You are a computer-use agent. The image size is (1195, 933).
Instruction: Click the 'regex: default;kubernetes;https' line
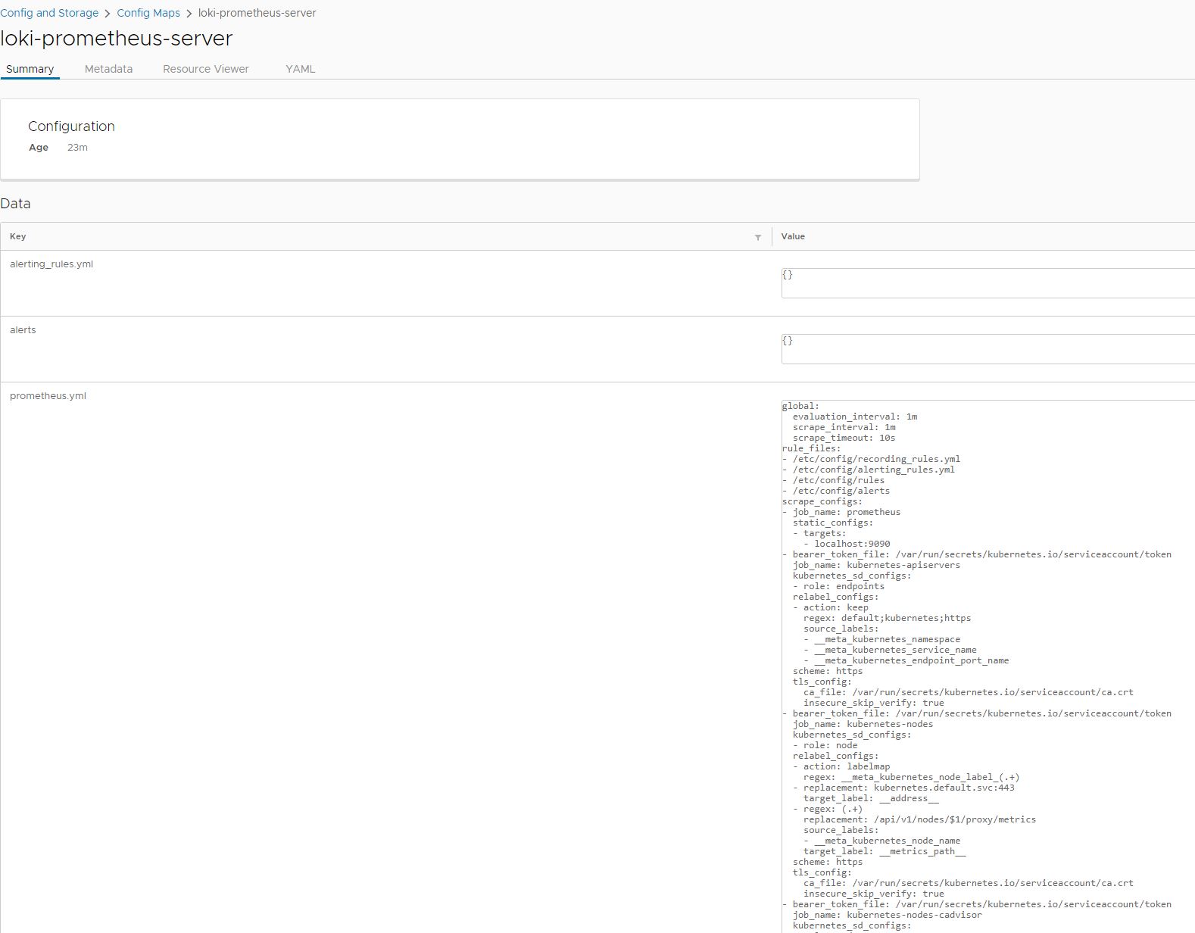[887, 618]
